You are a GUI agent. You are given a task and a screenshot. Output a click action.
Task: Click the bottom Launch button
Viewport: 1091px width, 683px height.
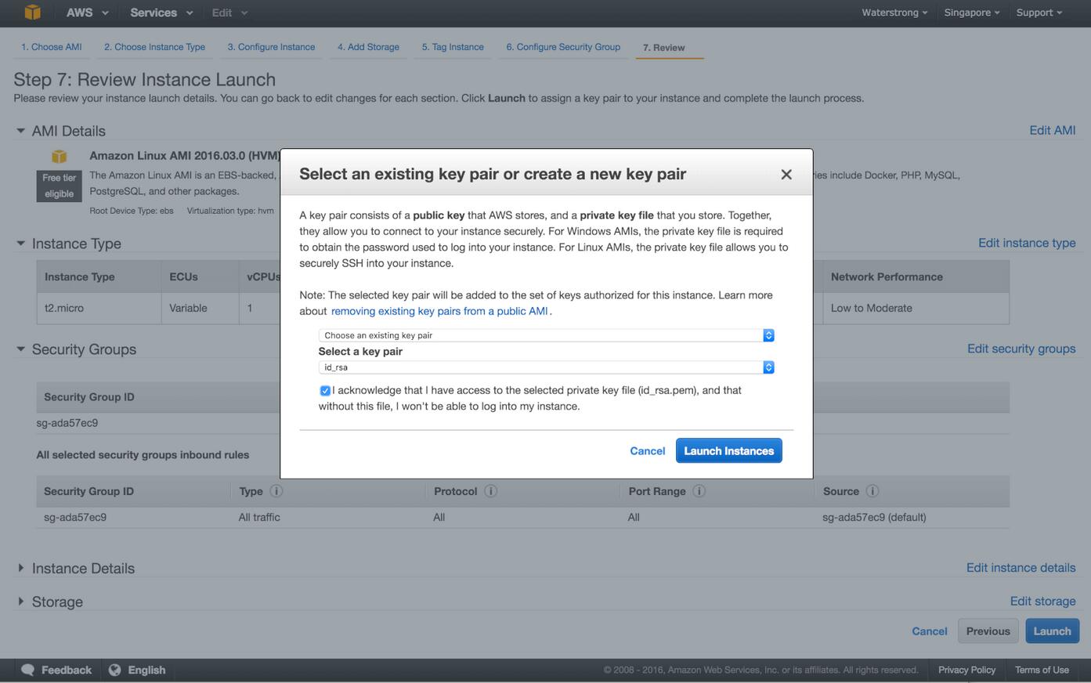click(x=1052, y=631)
